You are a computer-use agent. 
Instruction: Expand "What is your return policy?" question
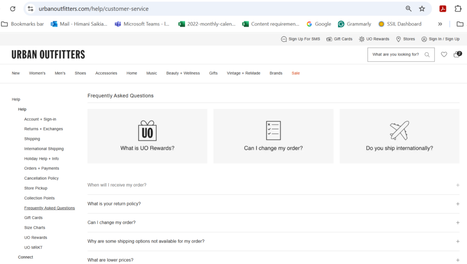[x=458, y=204]
